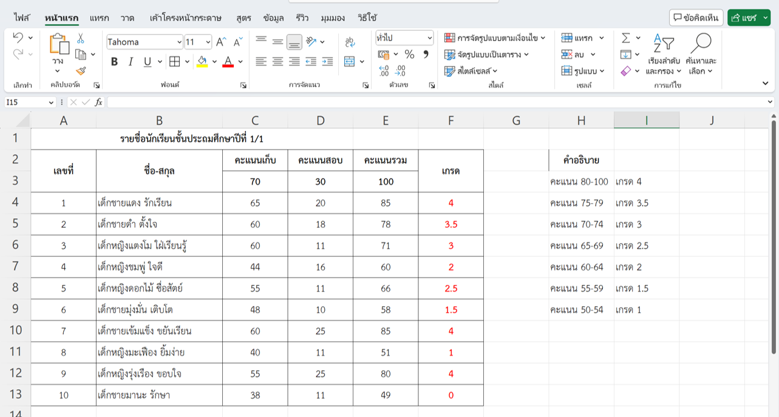Click the Wrap Text icon
Image resolution: width=779 pixels, height=417 pixels.
tap(350, 42)
